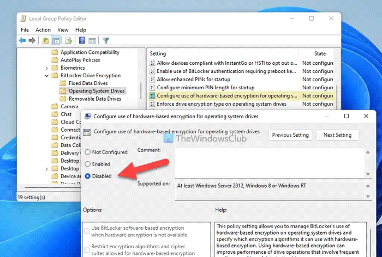Click the settings list vertical scrollbar
The height and width of the screenshot is (257, 382).
pyautogui.click(x=337, y=97)
